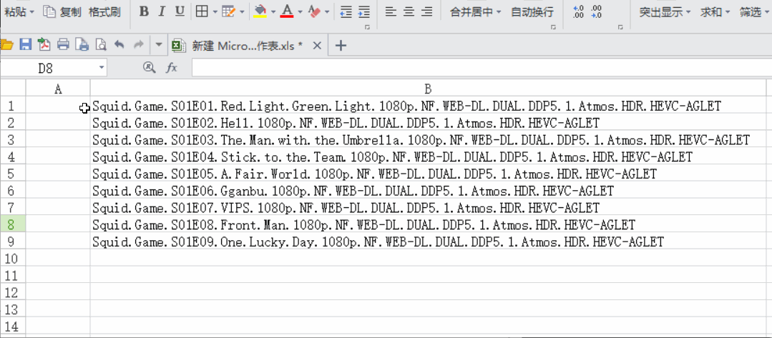Increase the decimal places
Image resolution: width=772 pixels, height=338 pixels.
tap(579, 12)
